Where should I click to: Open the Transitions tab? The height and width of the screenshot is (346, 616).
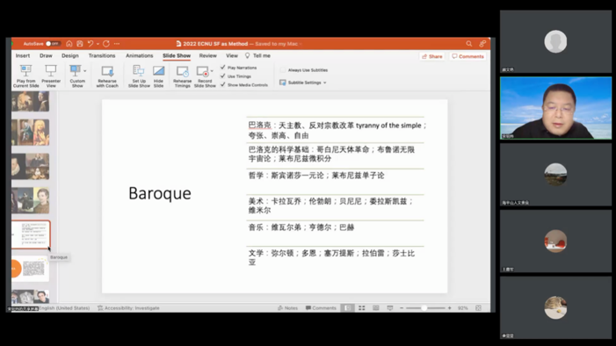pos(102,56)
